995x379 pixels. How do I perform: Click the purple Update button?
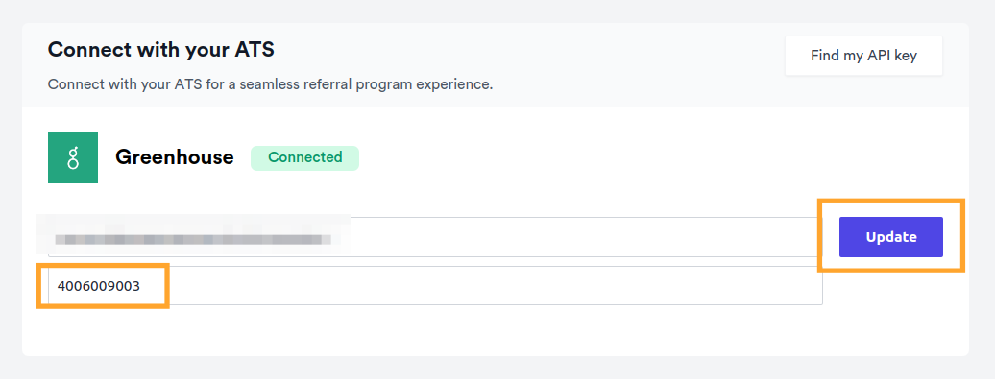click(891, 237)
